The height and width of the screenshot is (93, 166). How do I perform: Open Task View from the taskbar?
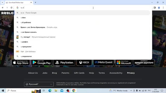pos(44,91)
